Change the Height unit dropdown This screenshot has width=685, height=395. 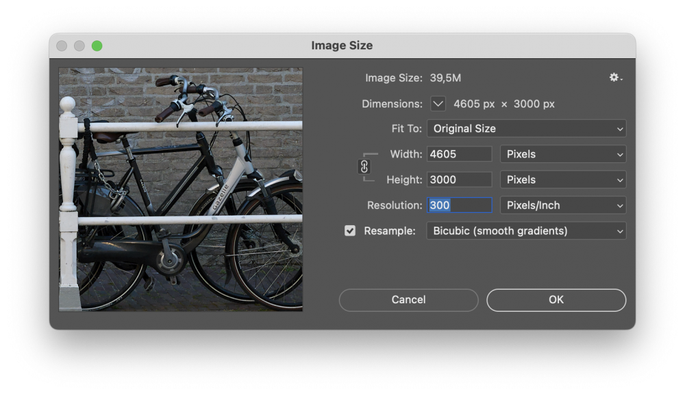click(x=563, y=180)
